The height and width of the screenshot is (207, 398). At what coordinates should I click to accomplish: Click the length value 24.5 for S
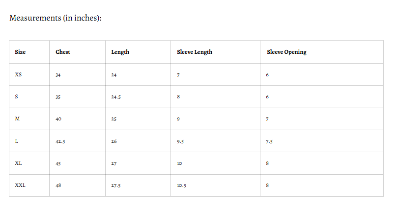(116, 97)
